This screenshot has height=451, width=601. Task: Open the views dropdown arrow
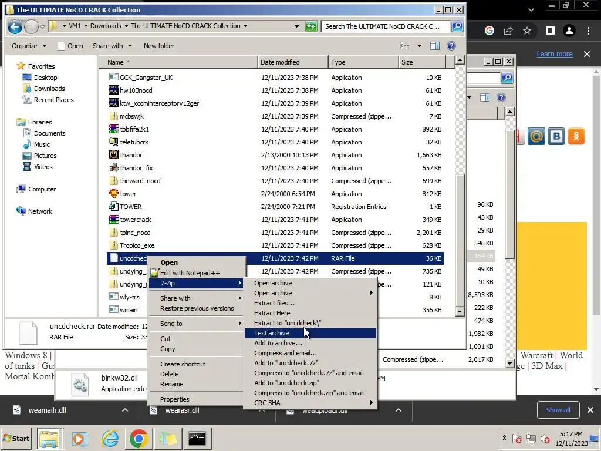tap(419, 46)
